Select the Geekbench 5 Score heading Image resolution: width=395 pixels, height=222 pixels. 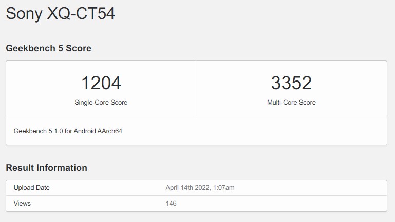tap(49, 48)
